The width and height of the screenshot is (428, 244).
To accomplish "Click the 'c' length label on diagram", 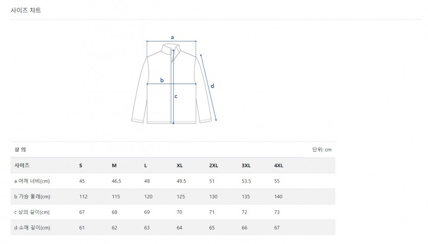I will pyautogui.click(x=176, y=96).
